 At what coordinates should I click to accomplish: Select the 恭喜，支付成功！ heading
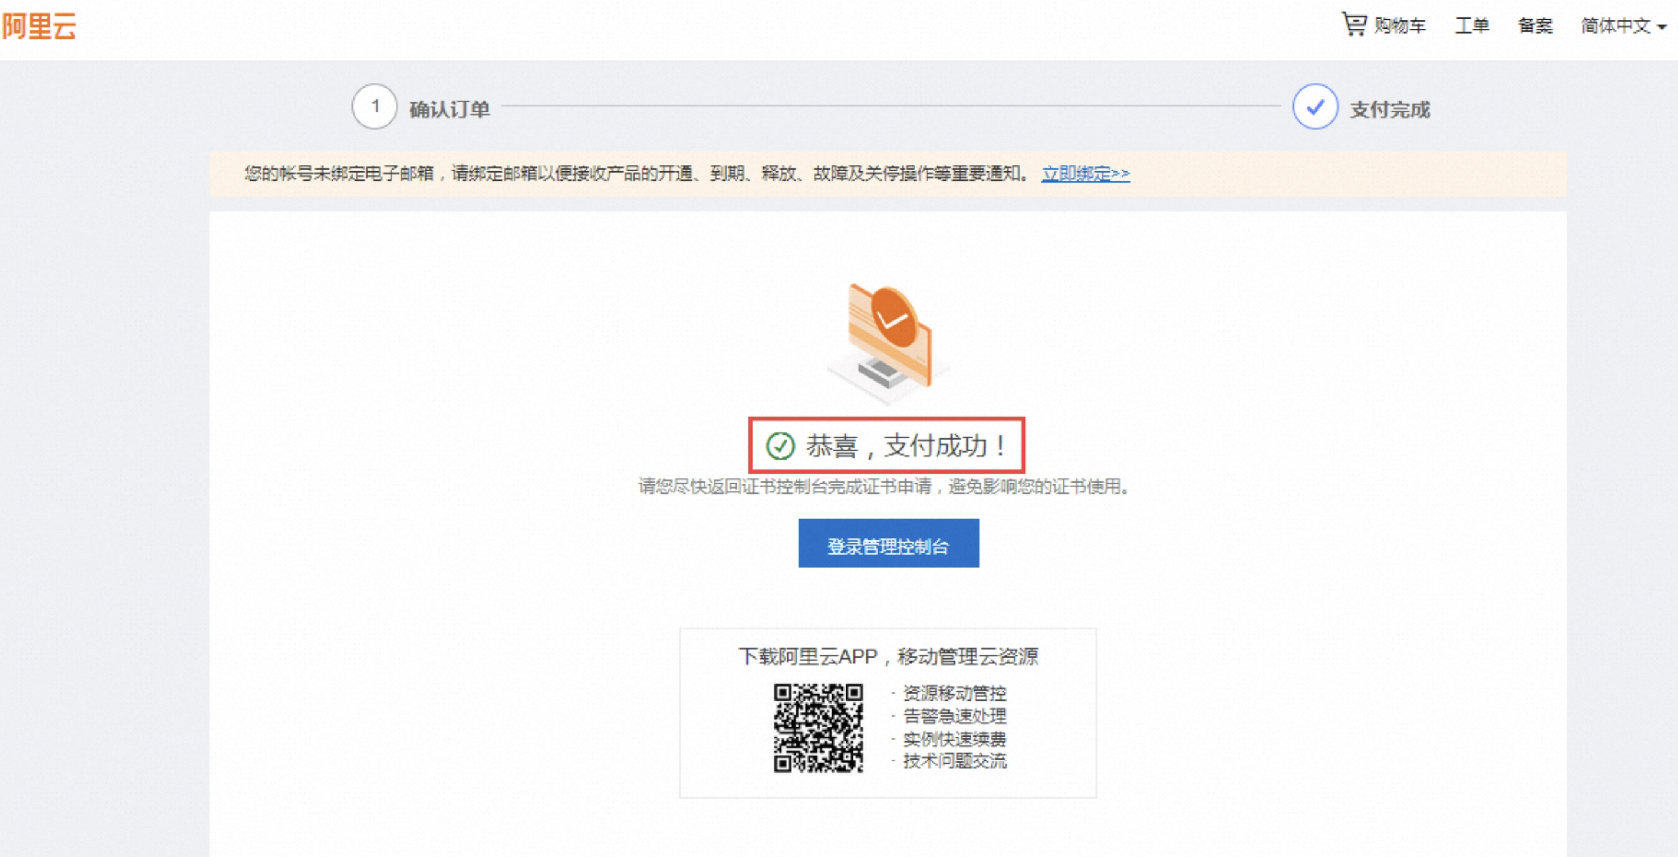(906, 446)
